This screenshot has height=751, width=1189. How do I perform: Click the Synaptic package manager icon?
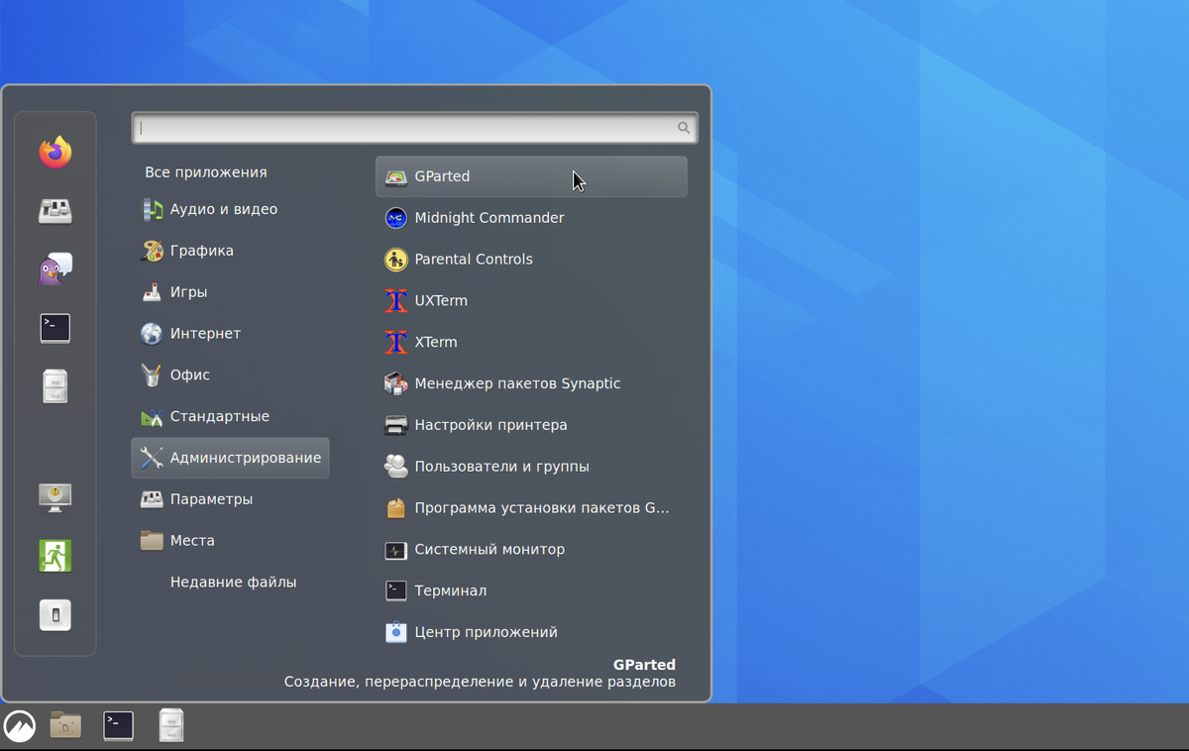pos(396,383)
